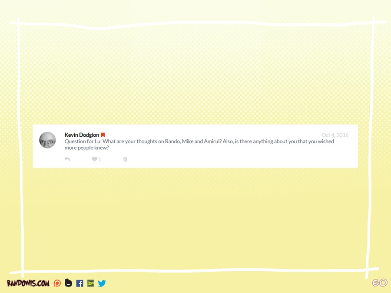Like the comment with the heart icon
The width and height of the screenshot is (391, 293).
94,159
